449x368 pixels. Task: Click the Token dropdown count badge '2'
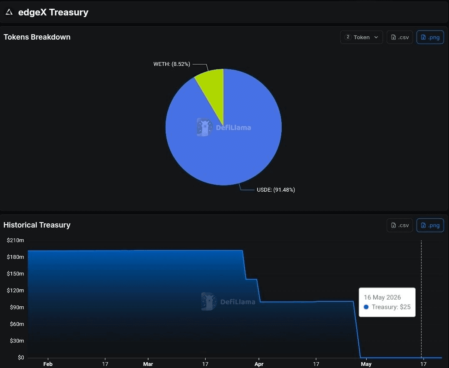click(347, 37)
